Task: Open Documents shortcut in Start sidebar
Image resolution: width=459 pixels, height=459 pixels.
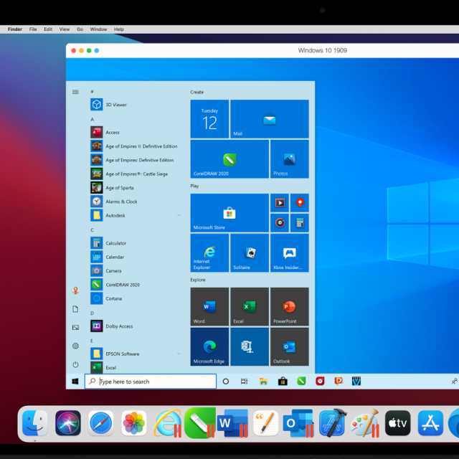Action: (x=75, y=309)
